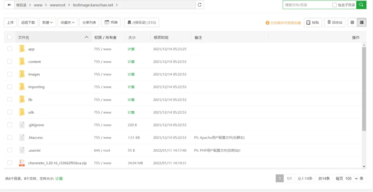Click the .gitignore file icon

pos(22,125)
